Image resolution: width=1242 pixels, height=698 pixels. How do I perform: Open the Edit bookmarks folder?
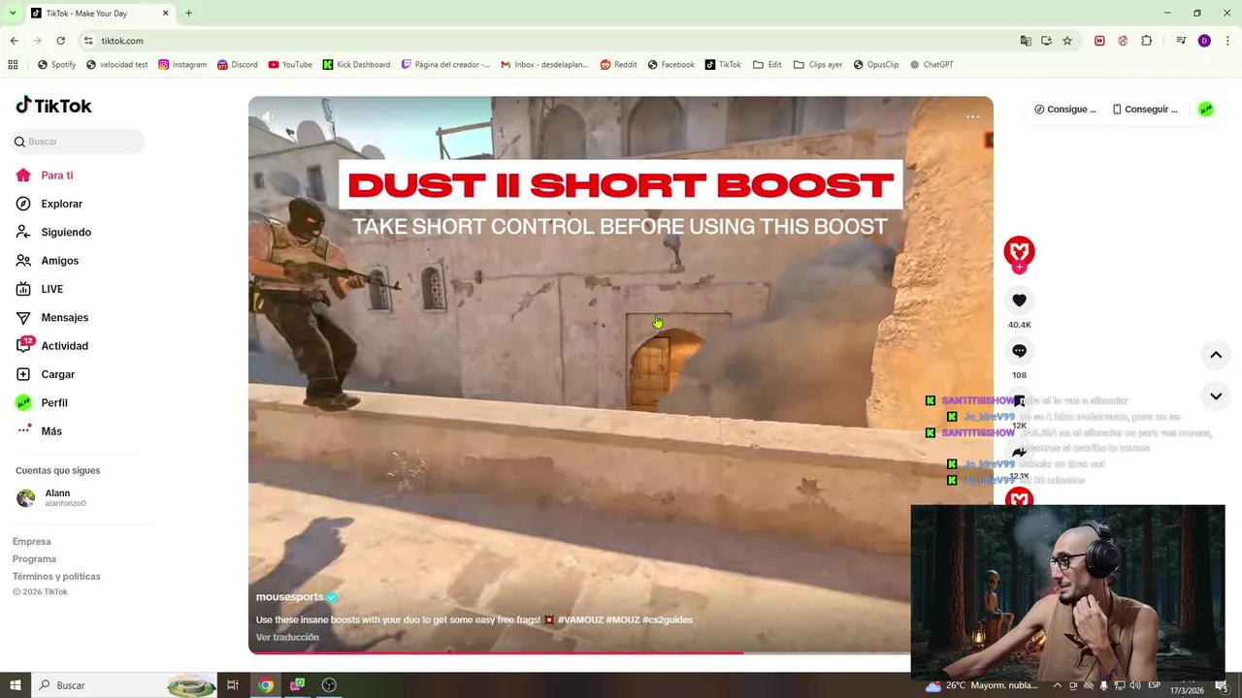click(x=767, y=65)
